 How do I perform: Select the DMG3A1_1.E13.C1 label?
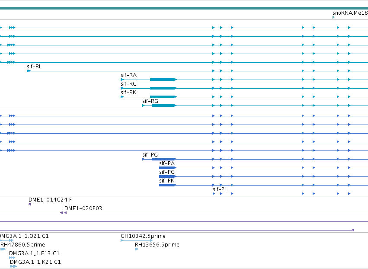(34, 253)
